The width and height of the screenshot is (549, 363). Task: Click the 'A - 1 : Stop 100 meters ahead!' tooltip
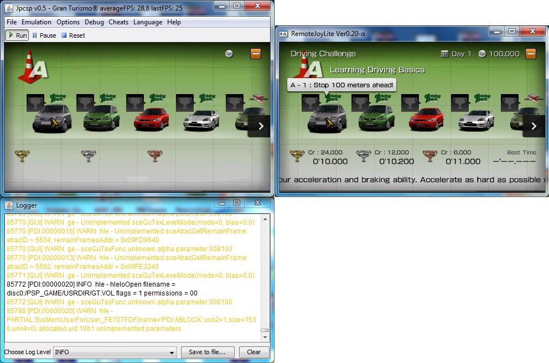pyautogui.click(x=341, y=85)
